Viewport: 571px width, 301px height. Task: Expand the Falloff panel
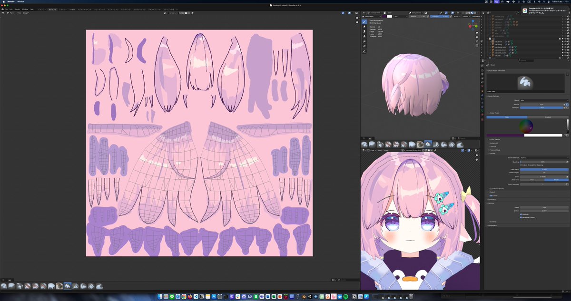coord(492,192)
